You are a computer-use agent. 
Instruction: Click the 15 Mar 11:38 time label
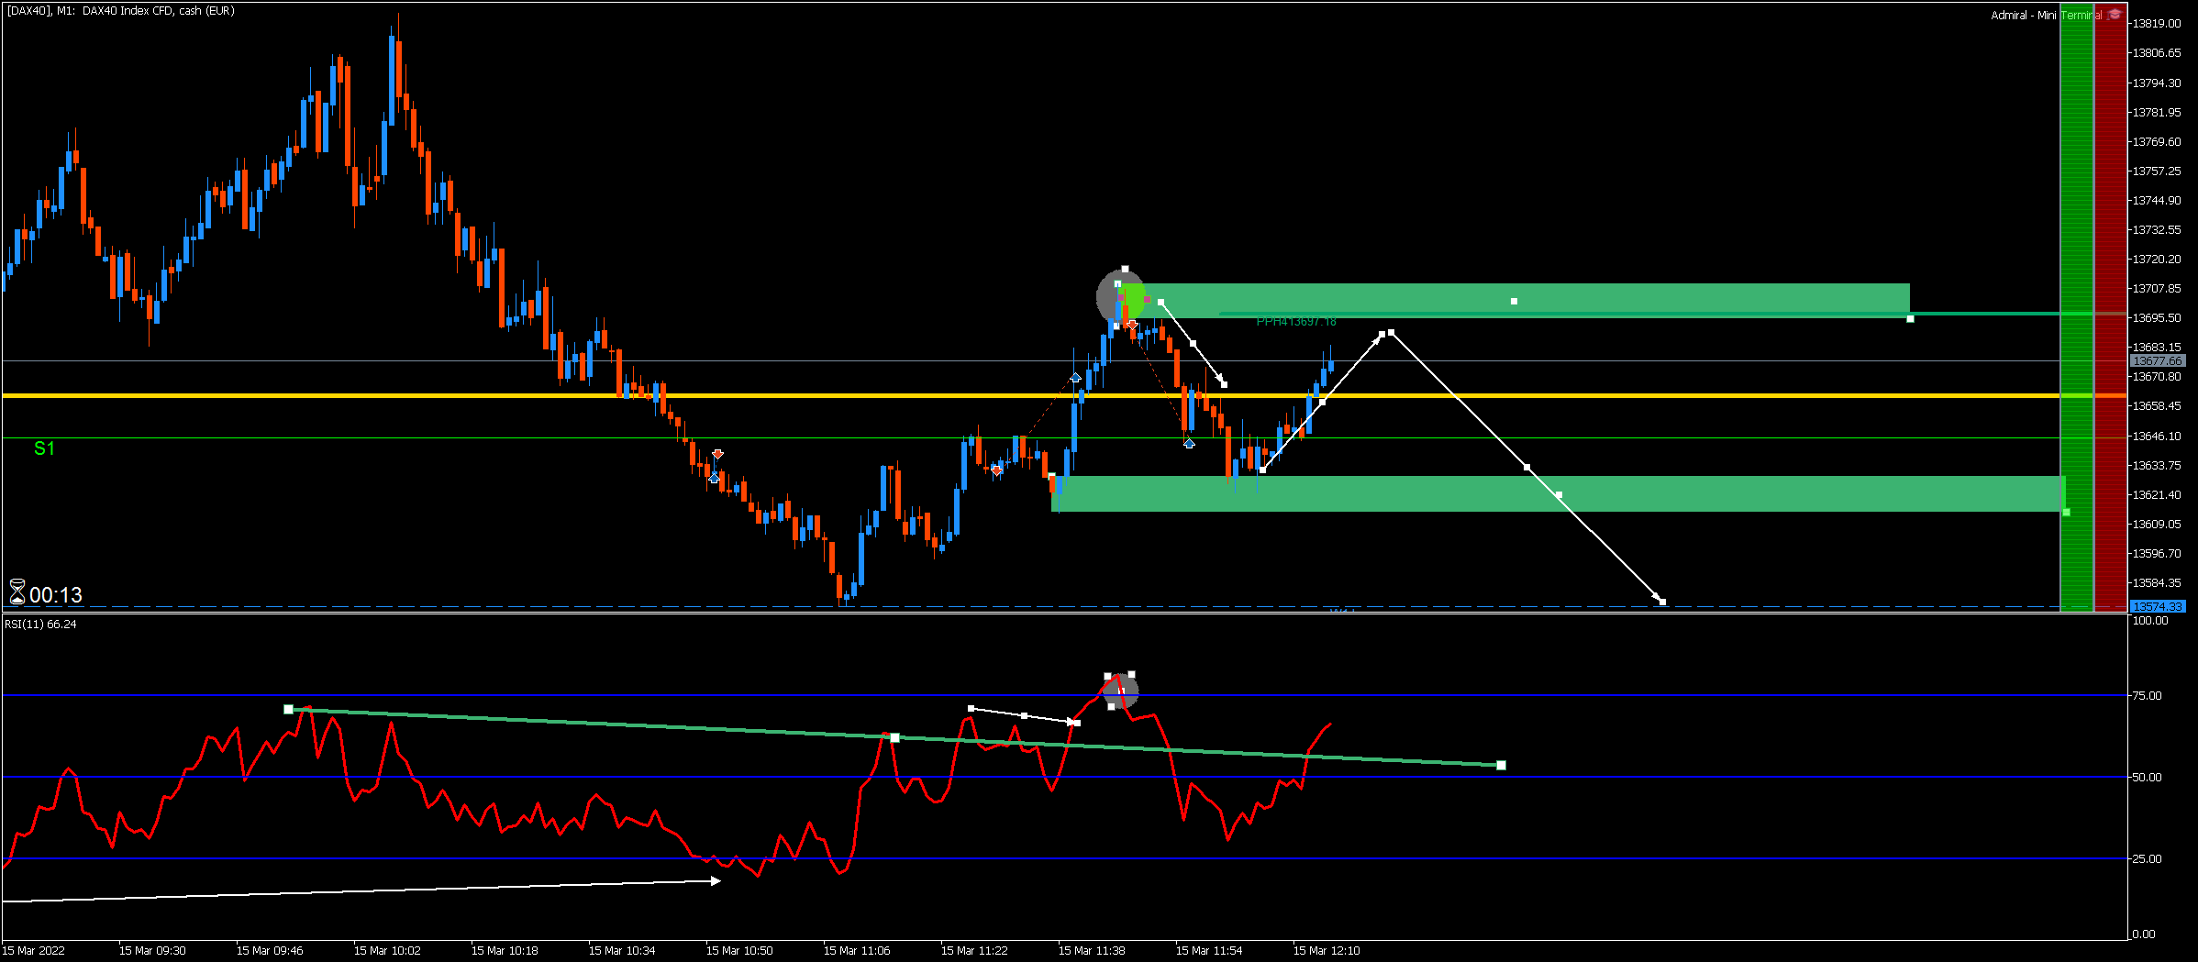[x=1092, y=950]
